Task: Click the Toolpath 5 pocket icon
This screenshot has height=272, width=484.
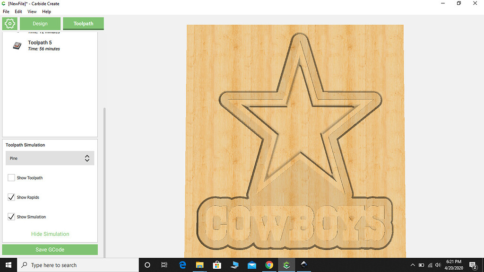Action: coord(17,45)
